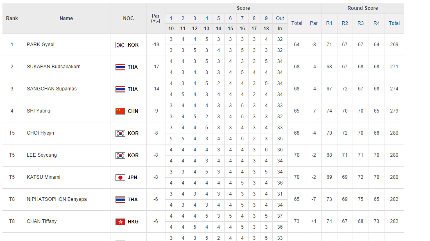The image size is (430, 241).
Task: Click the South Korea flag beside CHOI Hyejin
Action: coord(120,133)
